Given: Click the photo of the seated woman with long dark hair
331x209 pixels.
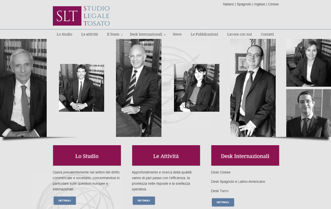Looking at the screenshot, I should click(197, 88).
